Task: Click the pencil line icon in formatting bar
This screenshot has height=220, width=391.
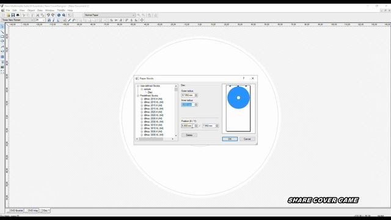Action: (69, 20)
